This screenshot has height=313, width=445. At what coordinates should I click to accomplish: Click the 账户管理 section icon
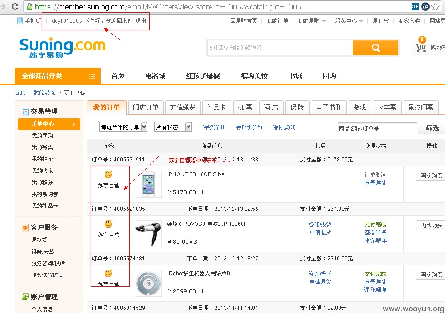pyautogui.click(x=25, y=297)
